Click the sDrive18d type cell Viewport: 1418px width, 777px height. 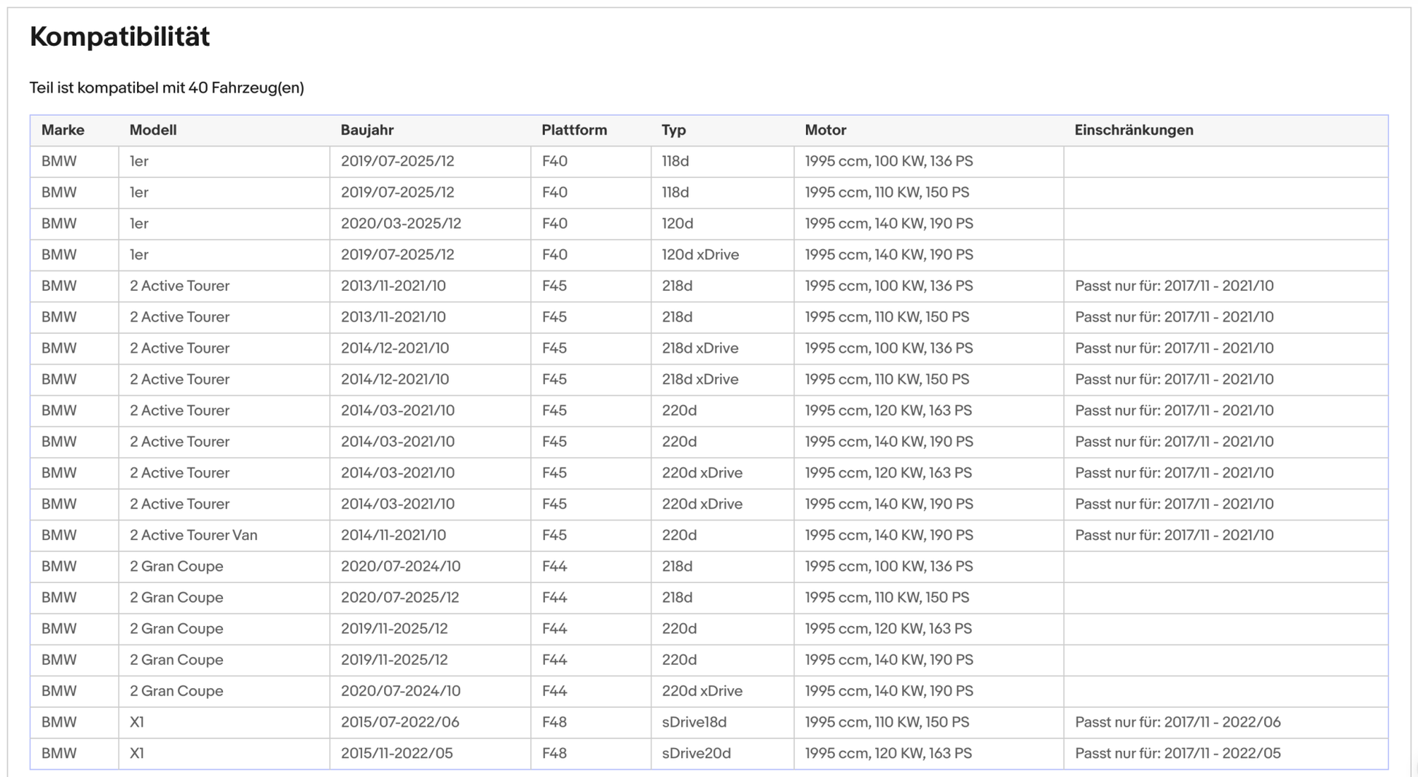pyautogui.click(x=694, y=722)
